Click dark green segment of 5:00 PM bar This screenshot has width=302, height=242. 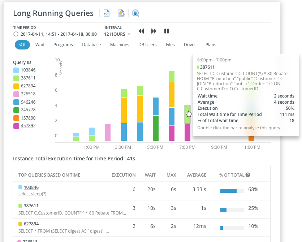tap(156, 128)
